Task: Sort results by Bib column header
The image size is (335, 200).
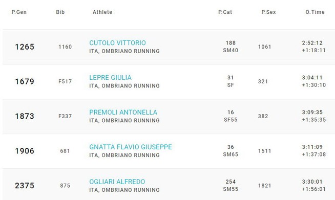Action: tap(60, 12)
